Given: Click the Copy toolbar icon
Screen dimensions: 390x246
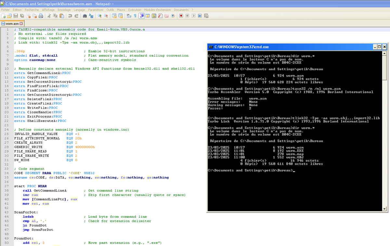Looking at the screenshot, I should (x=55, y=16).
